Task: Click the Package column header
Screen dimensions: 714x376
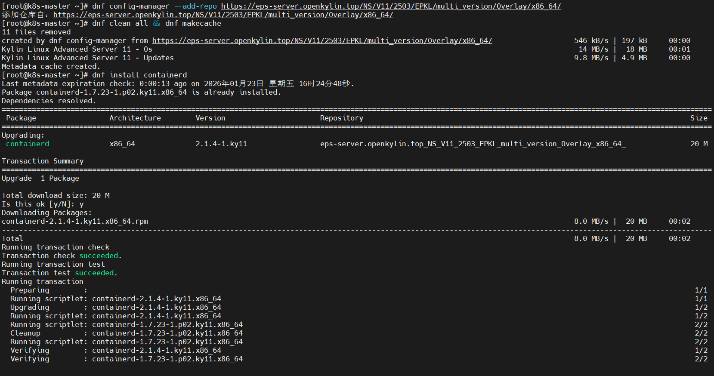Action: point(21,118)
